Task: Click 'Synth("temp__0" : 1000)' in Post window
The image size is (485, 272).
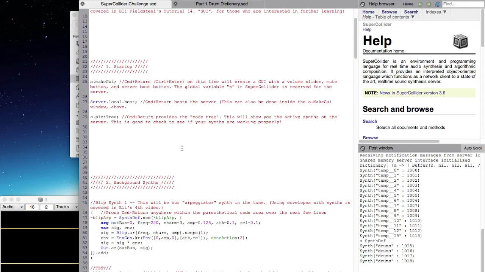Action: coord(390,170)
